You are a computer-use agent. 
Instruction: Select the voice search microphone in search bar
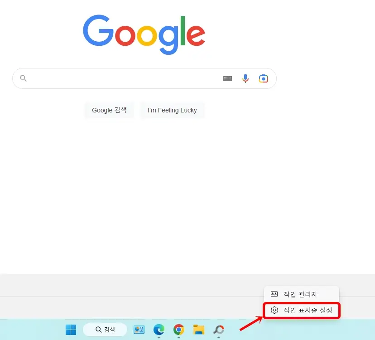tap(245, 78)
